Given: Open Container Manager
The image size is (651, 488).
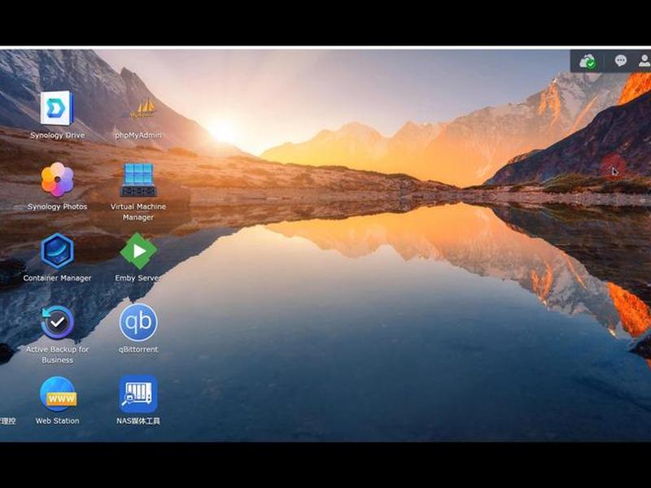Looking at the screenshot, I should coord(57,251).
